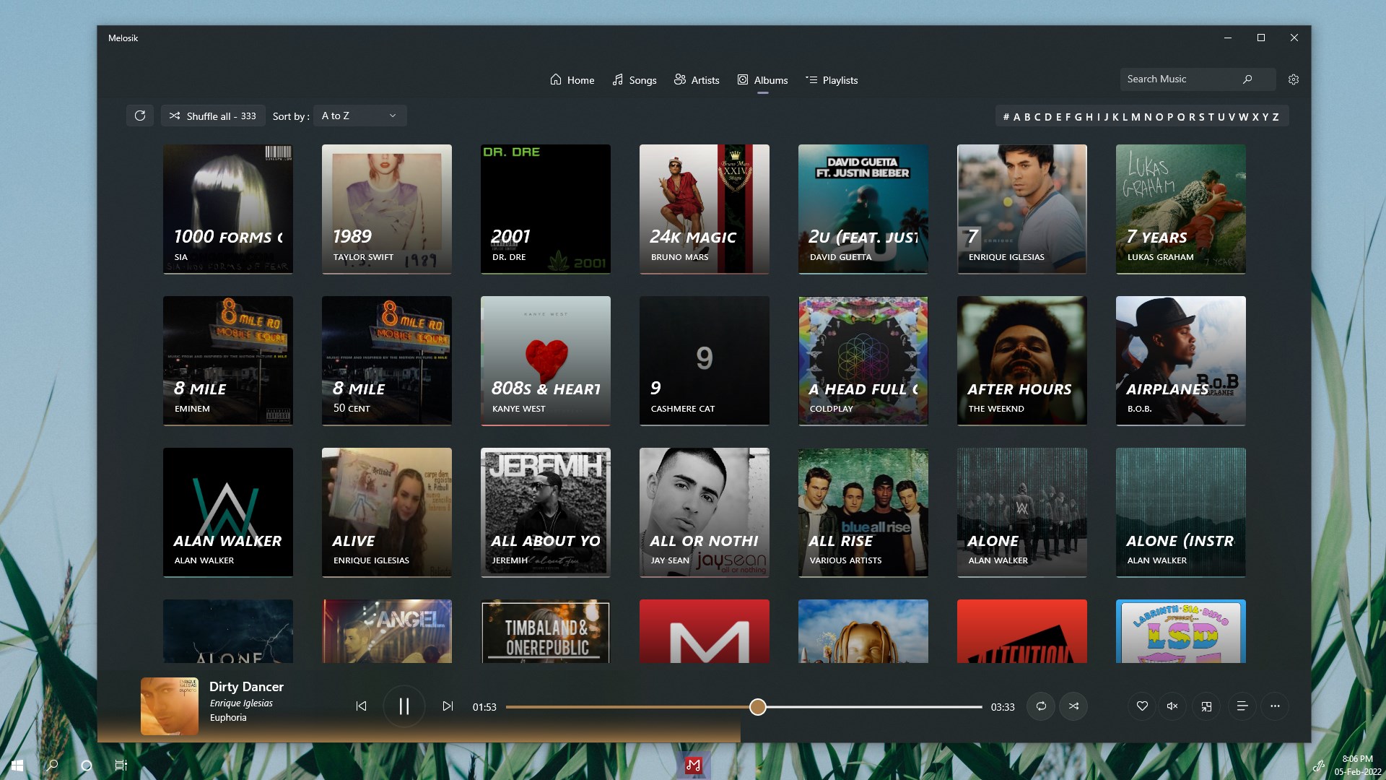Open 7 album by Enrique Iglesias
The image size is (1386, 780).
pos(1022,209)
